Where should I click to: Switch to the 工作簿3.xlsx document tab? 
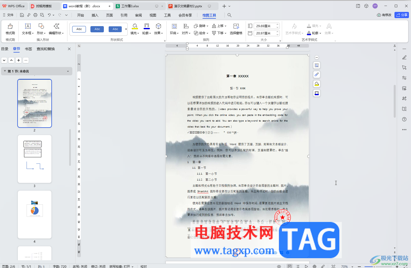coord(139,6)
